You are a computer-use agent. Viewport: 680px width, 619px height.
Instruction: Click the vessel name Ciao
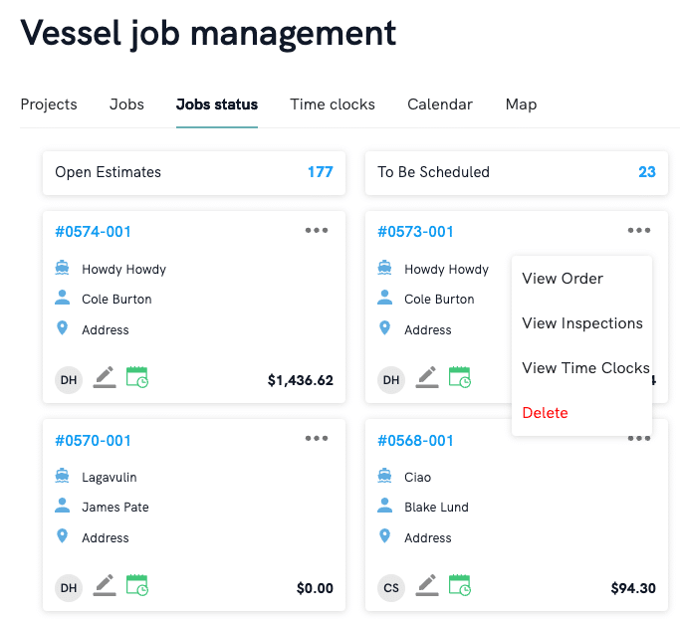pyautogui.click(x=417, y=478)
